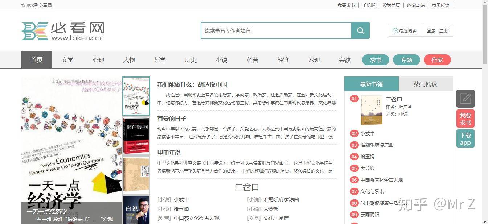Screen dimensions: 488x224
Task: Select the 影子里的中国 cover thumbnail
Action: pos(136,135)
